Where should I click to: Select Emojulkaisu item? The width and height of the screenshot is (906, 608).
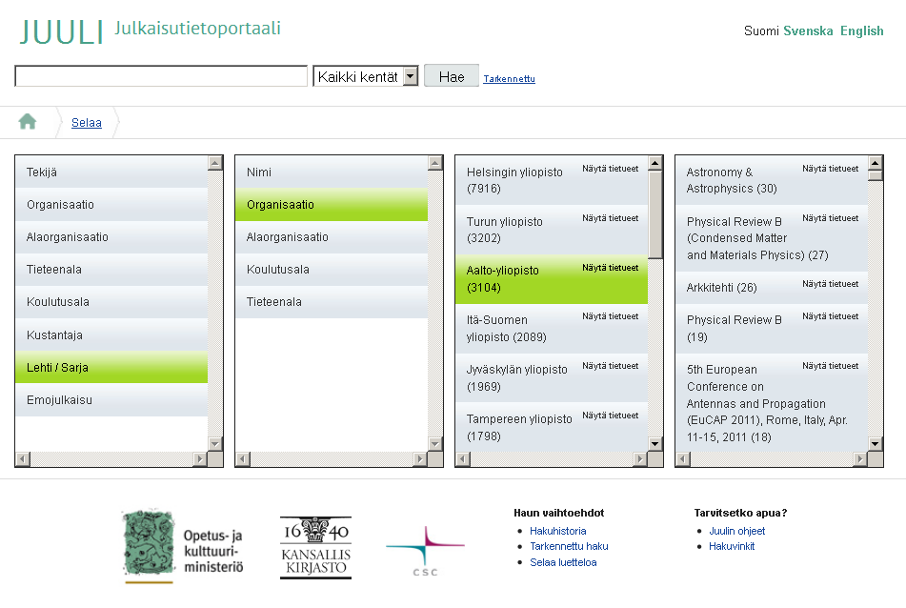[111, 400]
